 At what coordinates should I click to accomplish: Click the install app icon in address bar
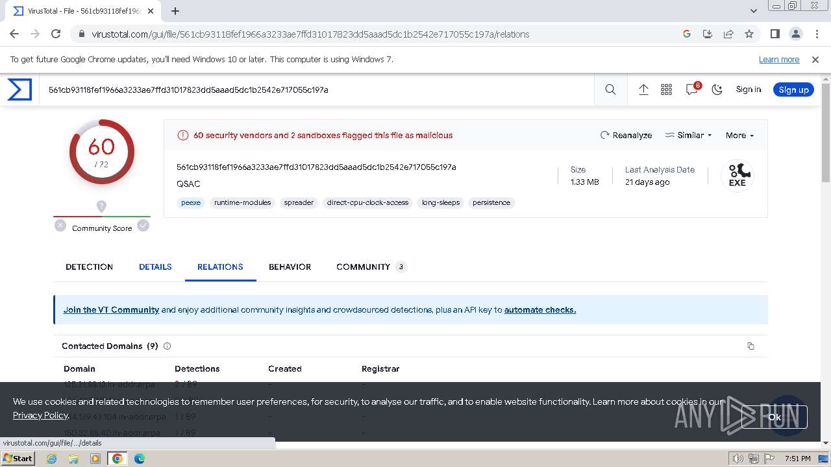pos(708,34)
